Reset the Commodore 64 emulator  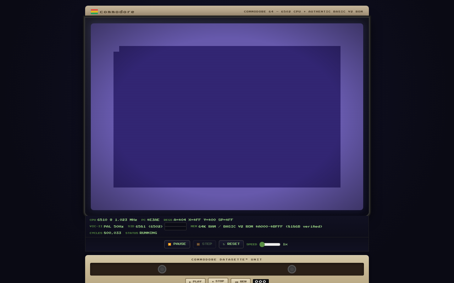coord(231,244)
